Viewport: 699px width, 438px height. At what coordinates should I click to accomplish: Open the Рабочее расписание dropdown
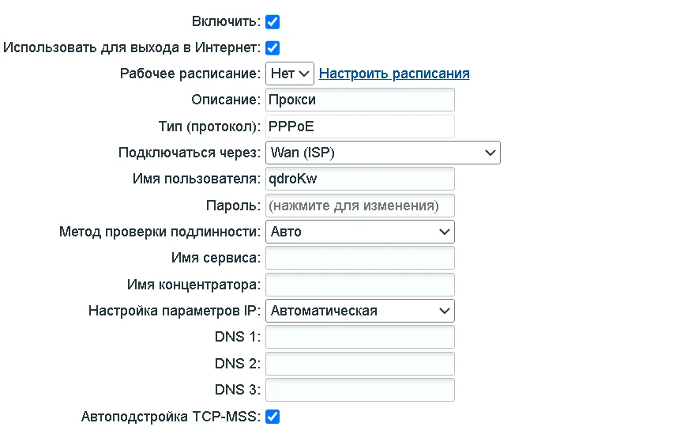point(290,74)
